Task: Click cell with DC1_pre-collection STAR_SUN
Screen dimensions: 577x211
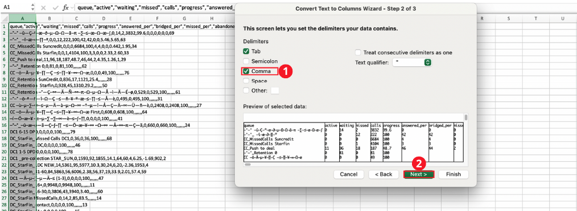Action: pos(22,158)
